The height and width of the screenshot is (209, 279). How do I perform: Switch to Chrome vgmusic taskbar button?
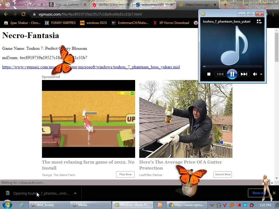pyautogui.click(x=187, y=205)
